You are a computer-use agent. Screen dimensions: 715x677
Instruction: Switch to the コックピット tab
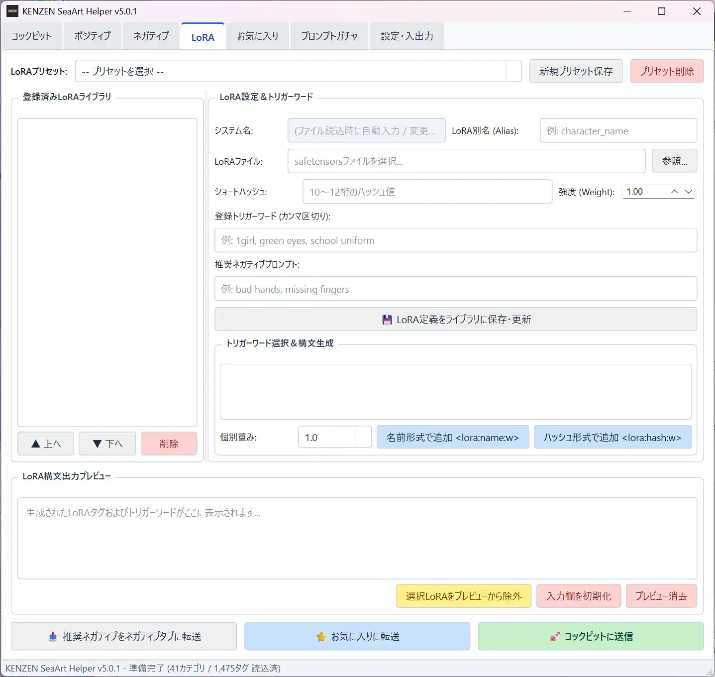coord(32,36)
